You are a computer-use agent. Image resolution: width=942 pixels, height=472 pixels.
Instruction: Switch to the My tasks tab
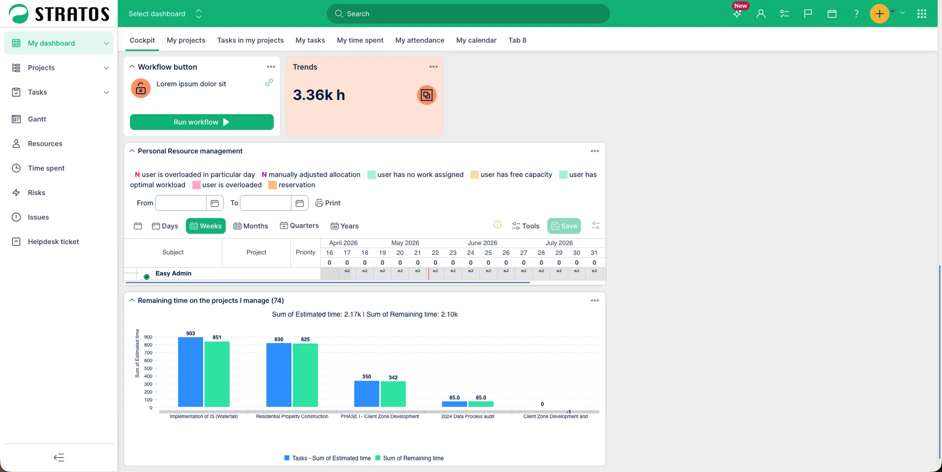tap(310, 40)
